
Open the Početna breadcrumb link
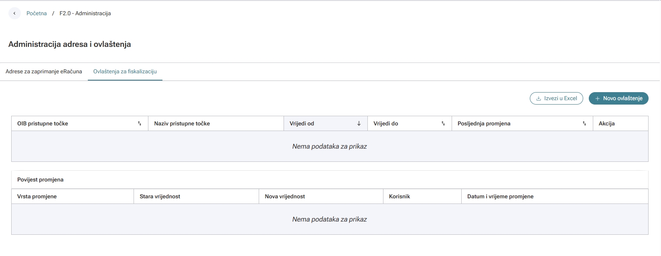36,13
